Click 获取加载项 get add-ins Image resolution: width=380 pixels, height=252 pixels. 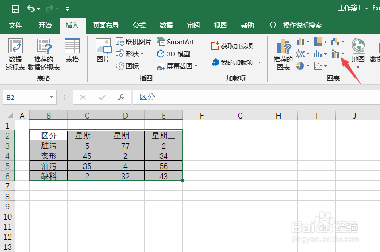click(x=232, y=46)
